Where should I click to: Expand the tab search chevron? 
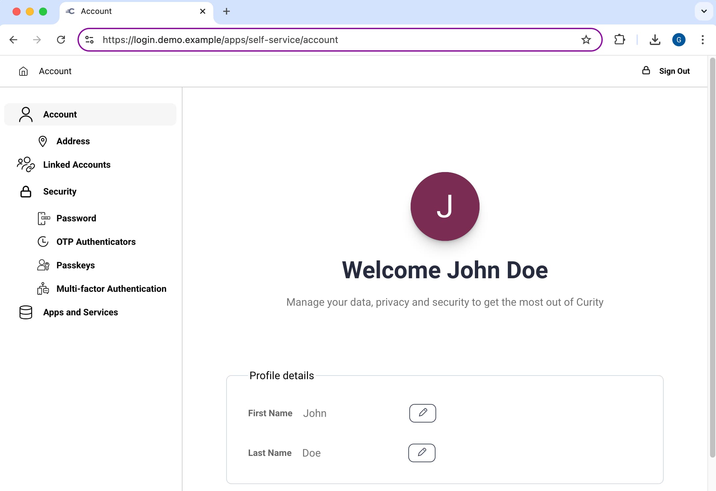click(x=704, y=11)
